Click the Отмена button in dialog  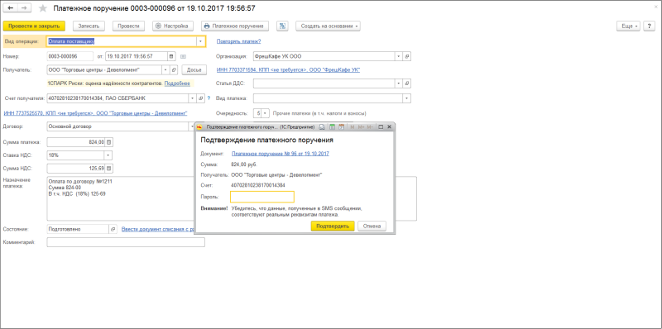[372, 226]
